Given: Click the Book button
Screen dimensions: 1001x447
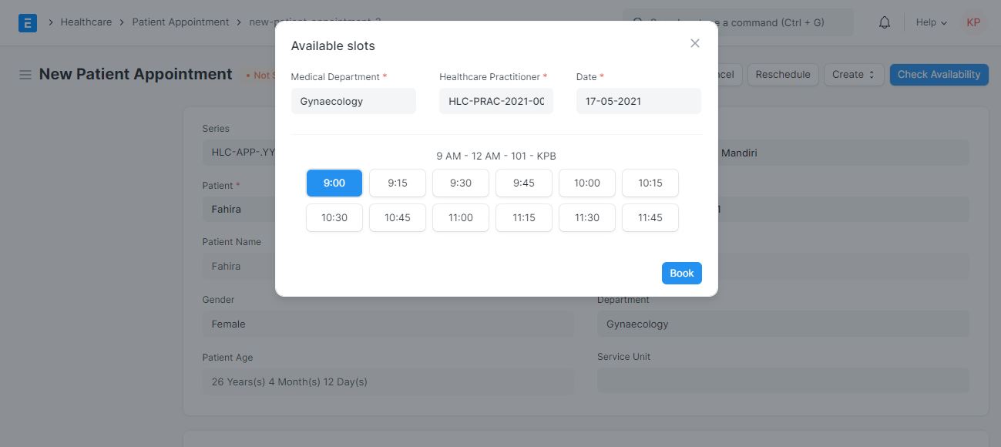Looking at the screenshot, I should pyautogui.click(x=681, y=274).
